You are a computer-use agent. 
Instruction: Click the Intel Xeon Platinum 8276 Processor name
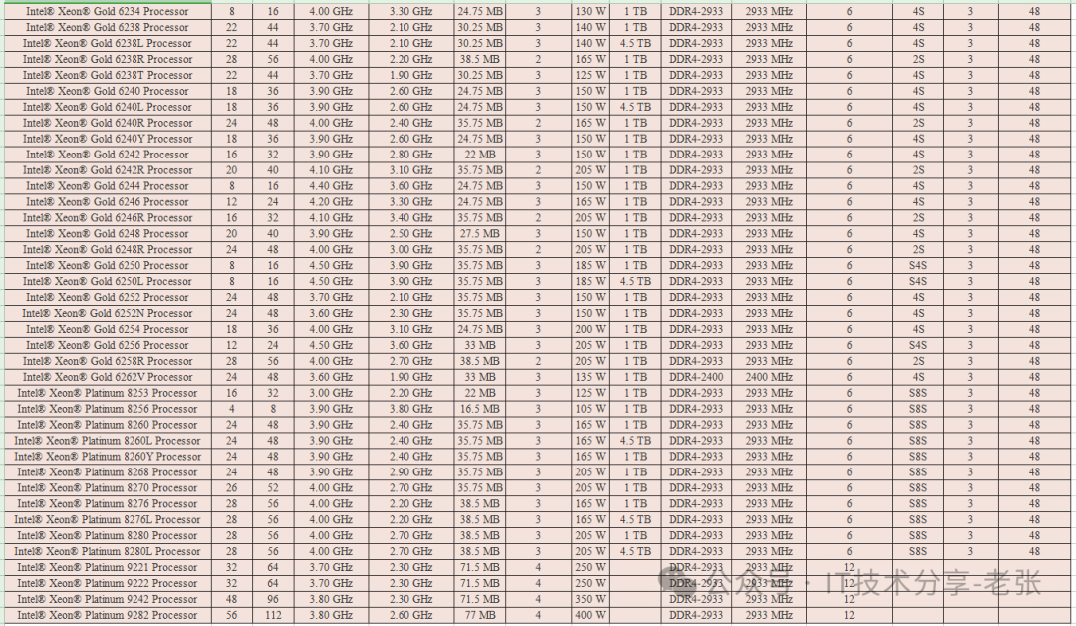point(107,503)
